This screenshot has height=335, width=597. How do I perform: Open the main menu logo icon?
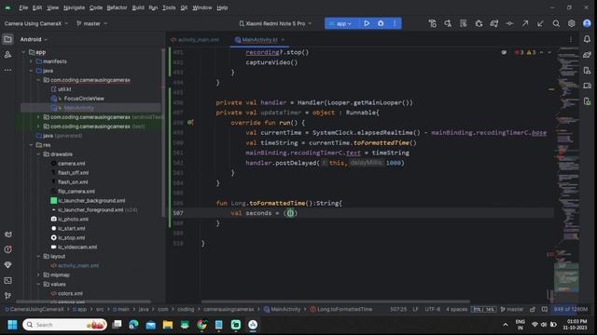[7, 7]
